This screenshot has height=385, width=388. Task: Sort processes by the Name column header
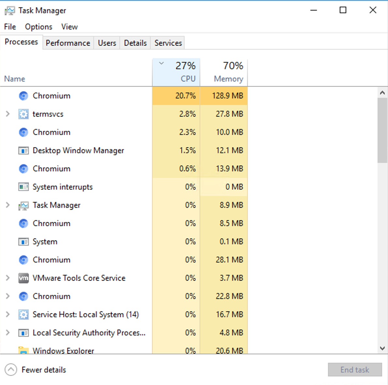point(15,79)
